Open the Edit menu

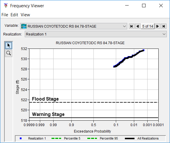point(14,15)
